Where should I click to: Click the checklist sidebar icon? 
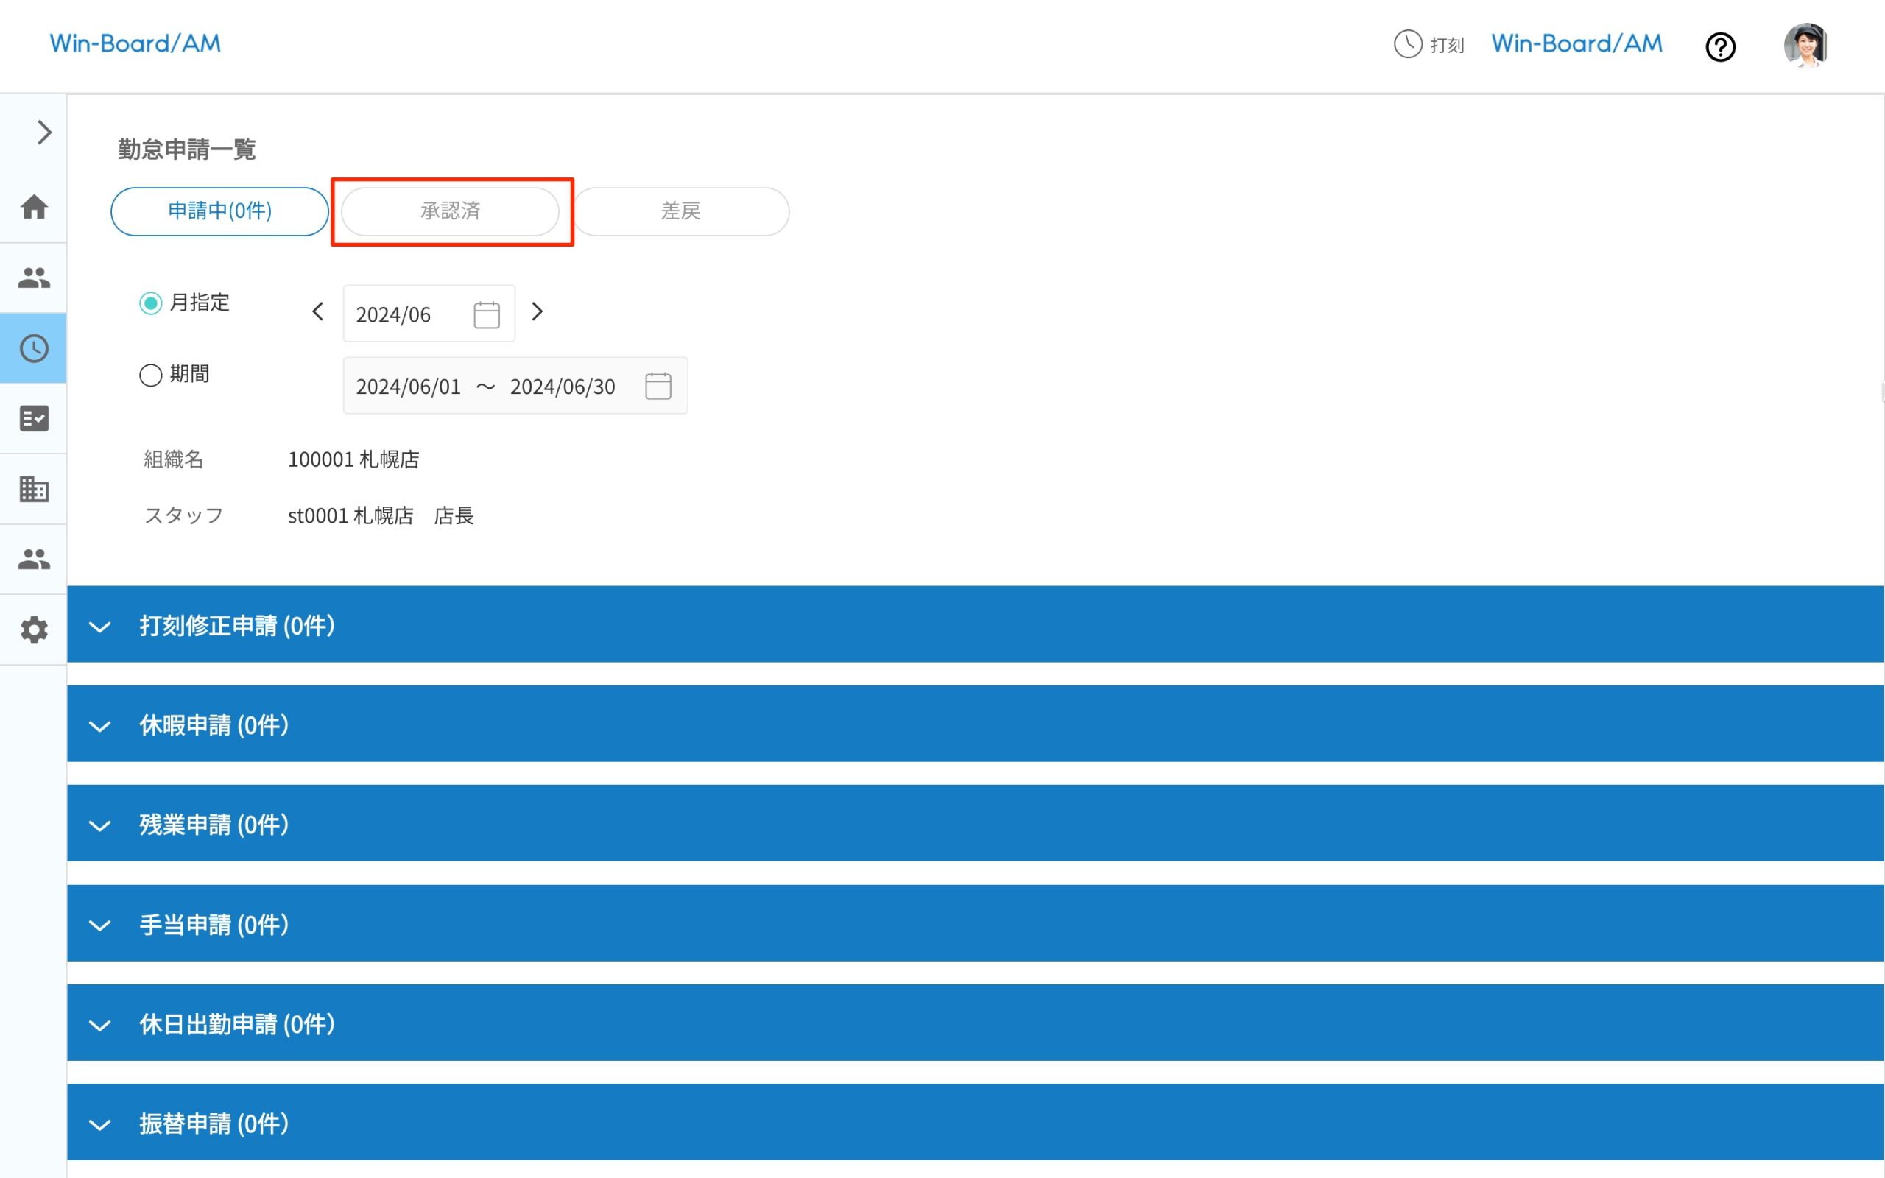click(33, 418)
